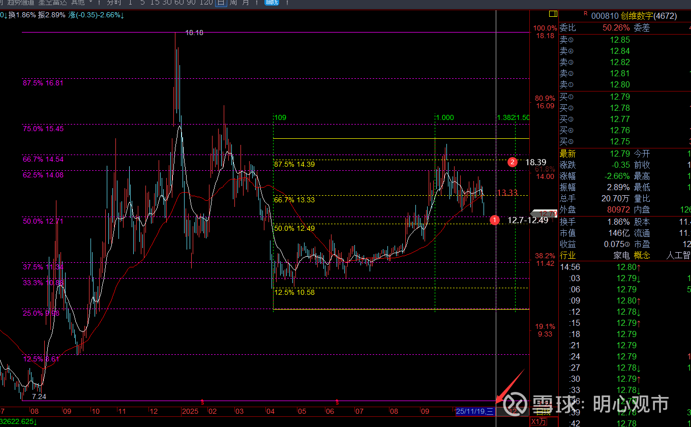Expand the dropdown arrow beside 其他
This screenshot has width=691, height=427.
tap(91, 3)
